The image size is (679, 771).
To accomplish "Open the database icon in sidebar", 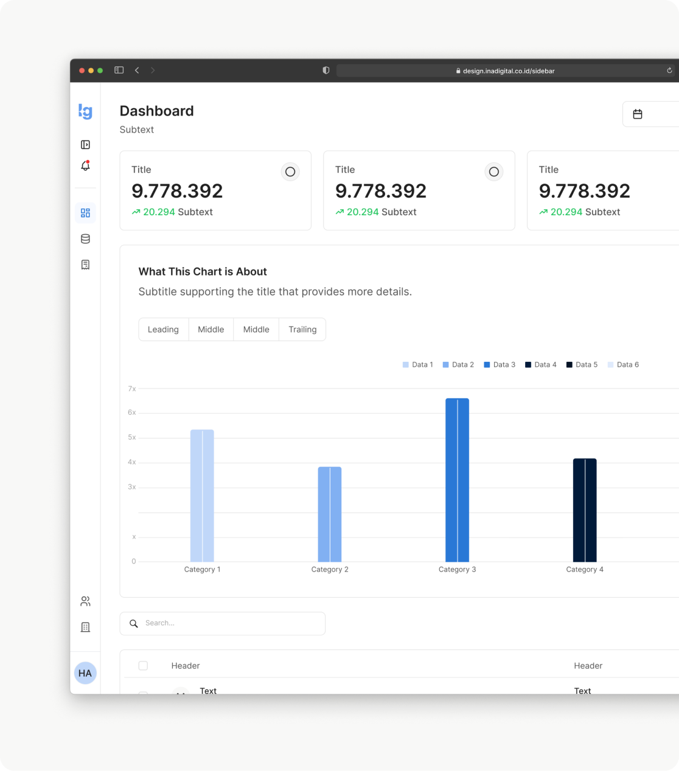I will [x=85, y=239].
